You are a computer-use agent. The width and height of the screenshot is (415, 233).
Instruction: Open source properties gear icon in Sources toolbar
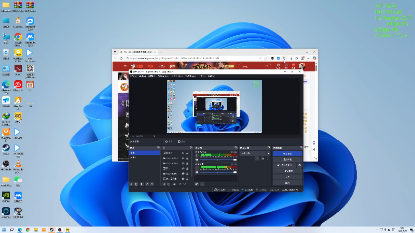pyautogui.click(x=174, y=184)
